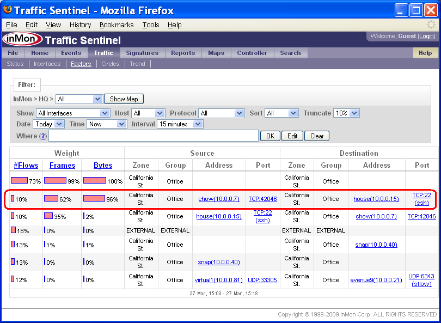The width and height of the screenshot is (441, 323).
Task: Switch to the Events tab
Action: tap(71, 53)
